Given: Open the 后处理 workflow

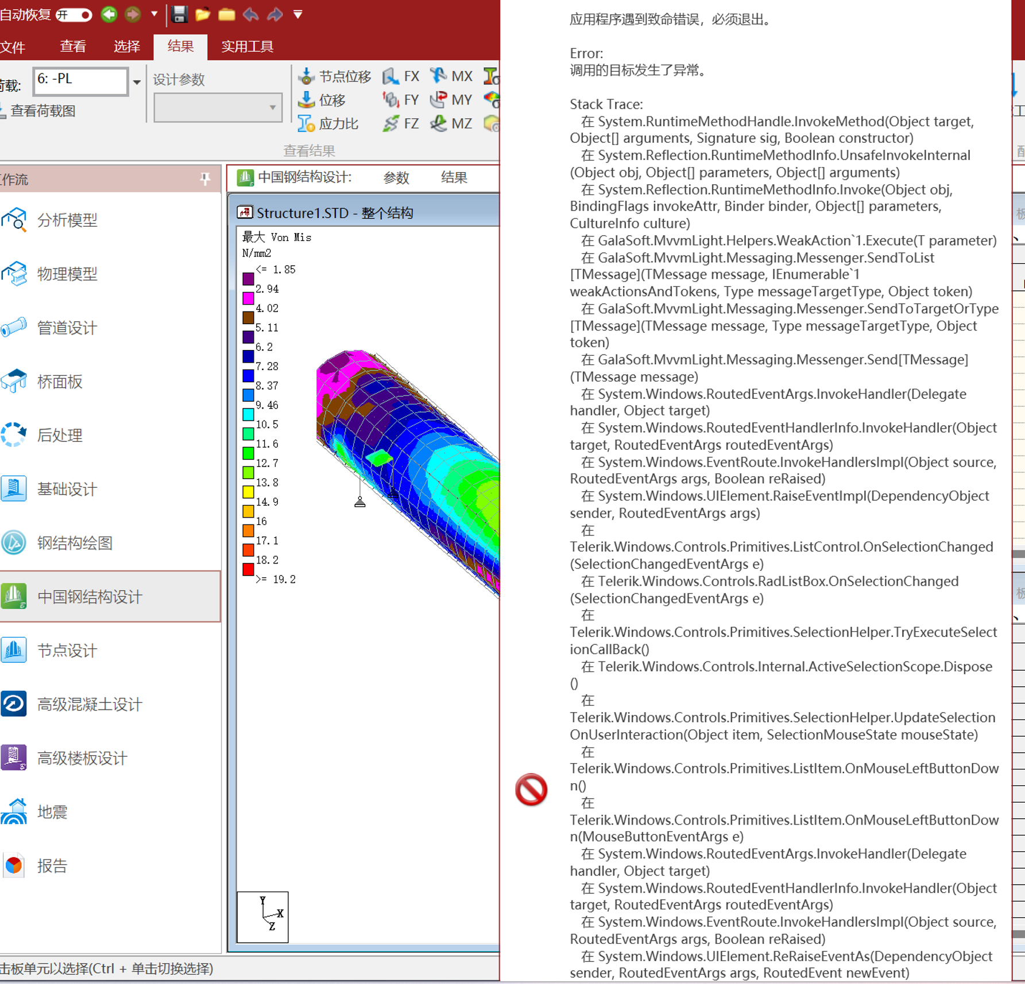Looking at the screenshot, I should point(111,435).
